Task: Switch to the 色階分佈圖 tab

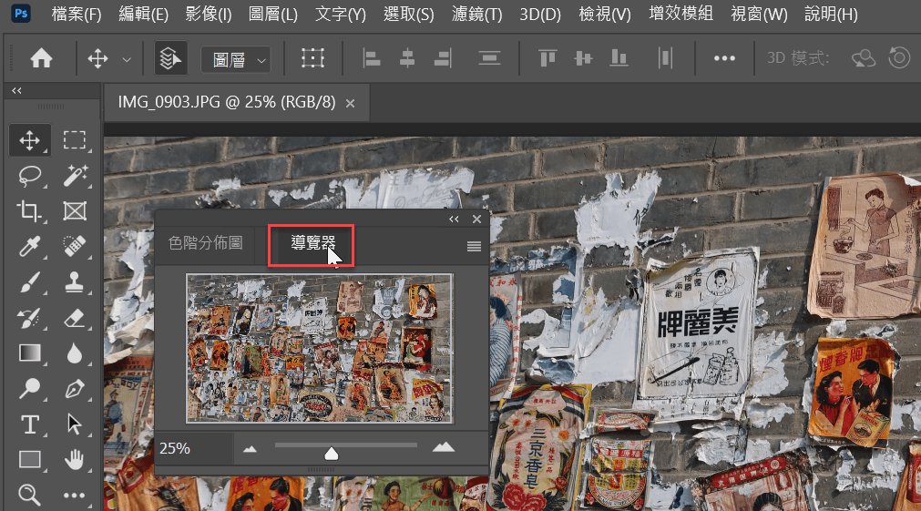Action: (x=206, y=243)
